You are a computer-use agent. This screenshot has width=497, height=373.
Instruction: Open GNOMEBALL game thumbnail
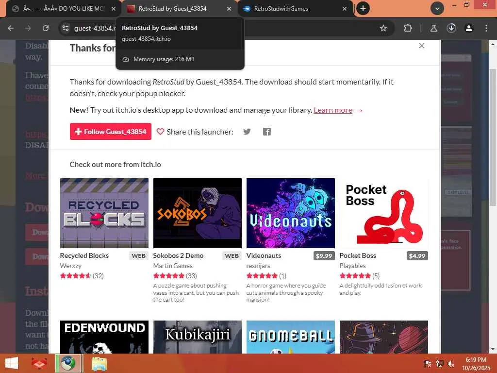tap(291, 337)
